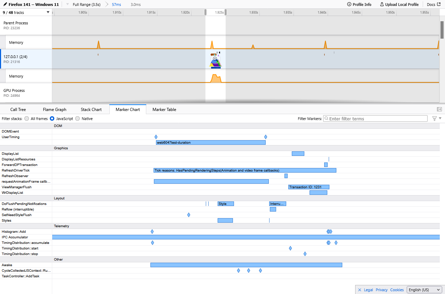
Task: Click the TimingDistribution::start diamond marker
Action: [290, 248]
